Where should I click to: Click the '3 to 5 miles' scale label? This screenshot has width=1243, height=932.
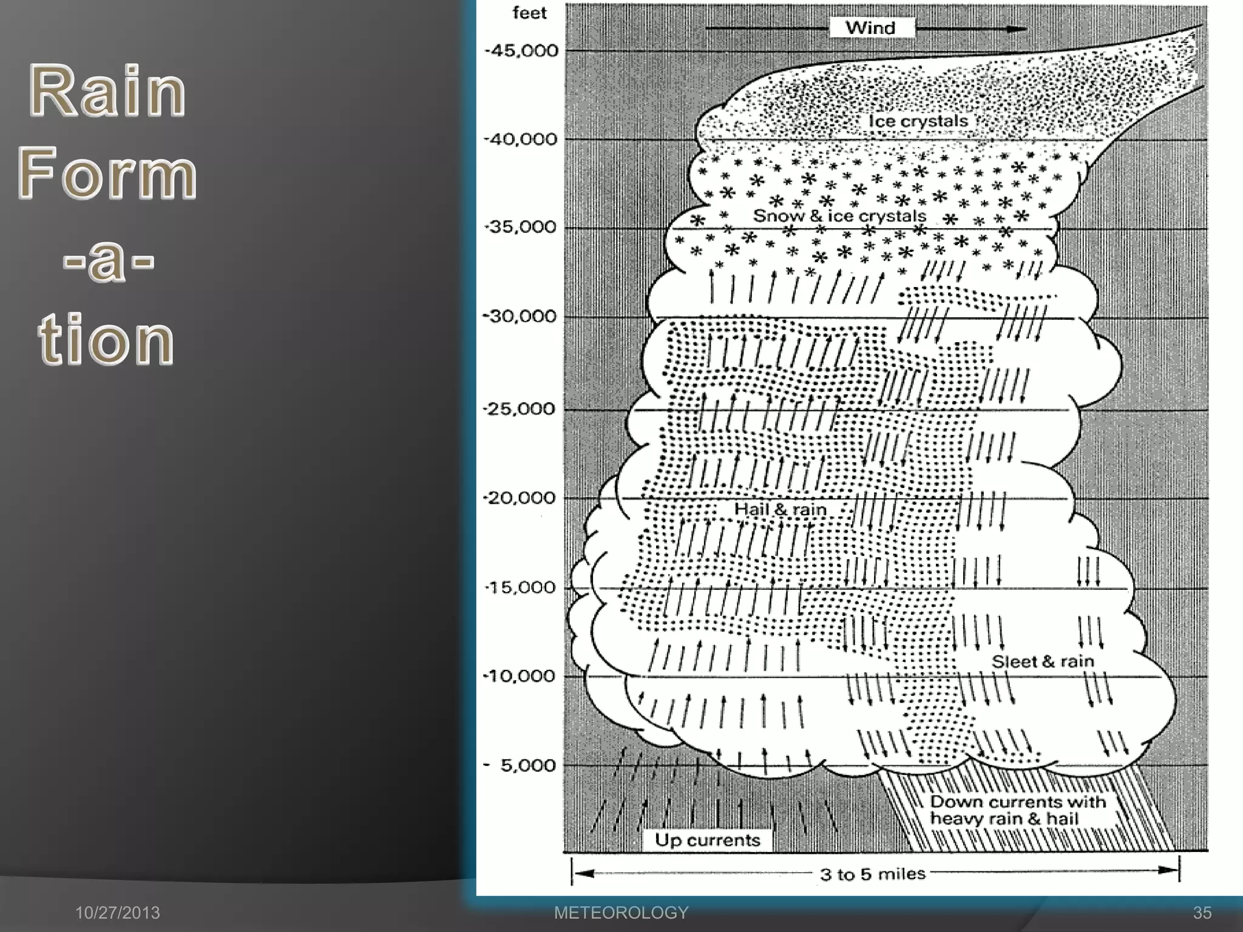coord(872,874)
